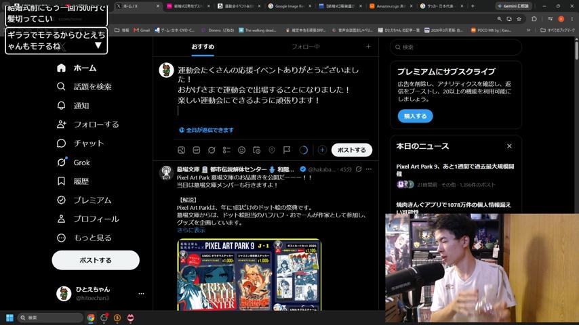The width and height of the screenshot is (579, 325).
Task: Expand tweet with さらに表示 link
Action: pyautogui.click(x=191, y=230)
